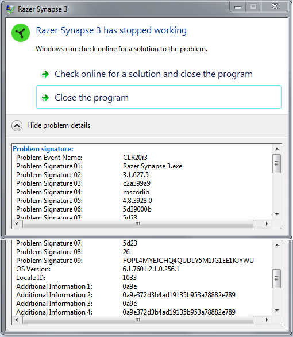
Task: Click lower details vertical scrollbar thumb
Action: [x=276, y=278]
